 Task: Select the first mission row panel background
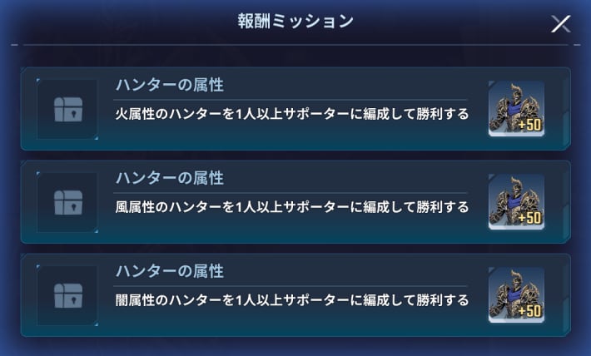click(x=295, y=109)
